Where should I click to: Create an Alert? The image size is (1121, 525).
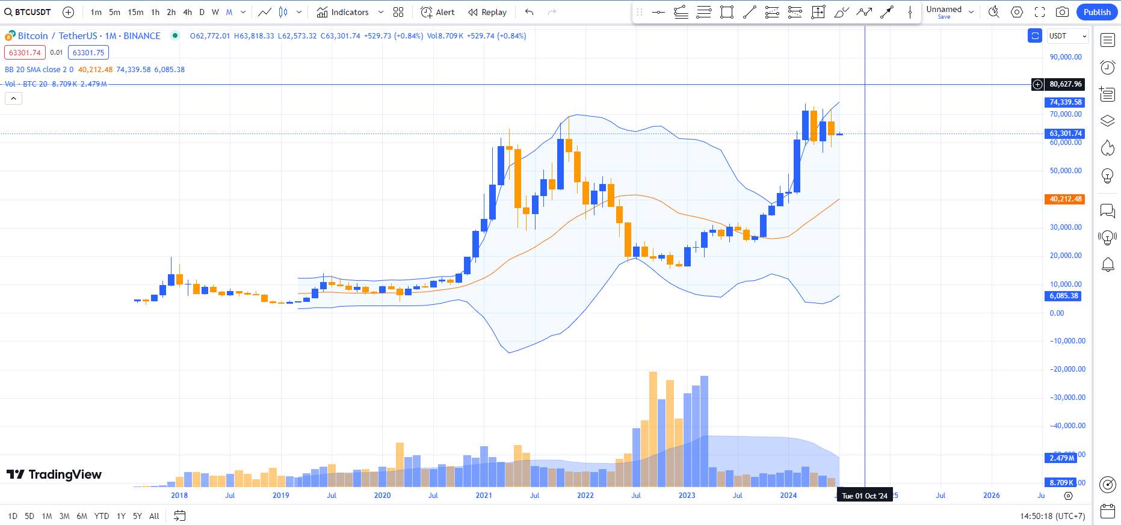coord(437,12)
